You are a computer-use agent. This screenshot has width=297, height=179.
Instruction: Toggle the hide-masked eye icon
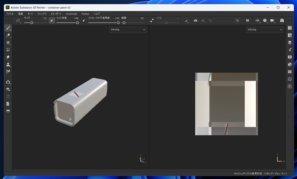coord(237,20)
